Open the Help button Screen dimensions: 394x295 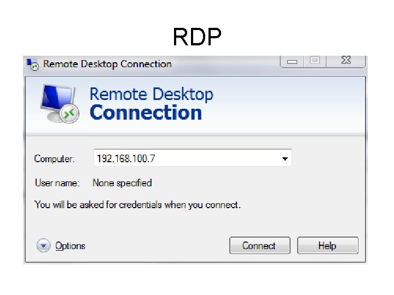pyautogui.click(x=328, y=245)
